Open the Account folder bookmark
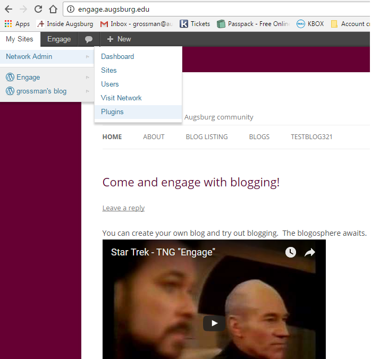Image resolution: width=371 pixels, height=359 pixels. pos(350,24)
